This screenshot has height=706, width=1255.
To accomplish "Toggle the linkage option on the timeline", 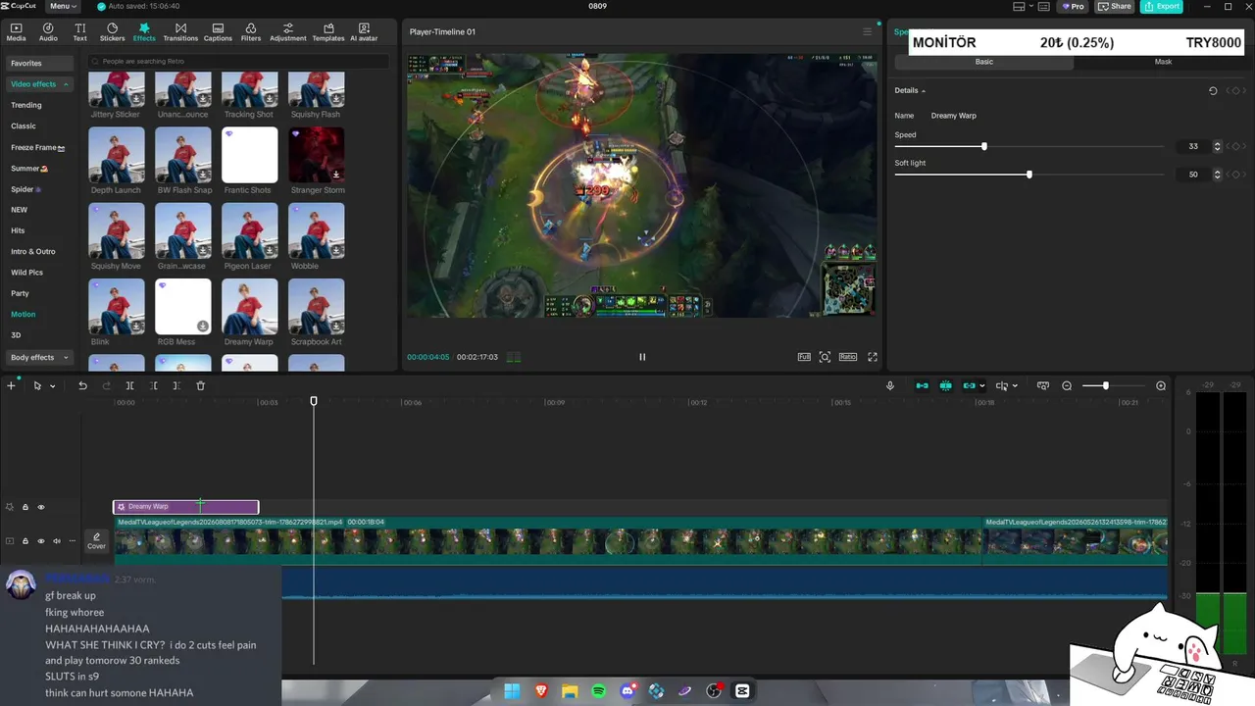I will click(x=969, y=385).
